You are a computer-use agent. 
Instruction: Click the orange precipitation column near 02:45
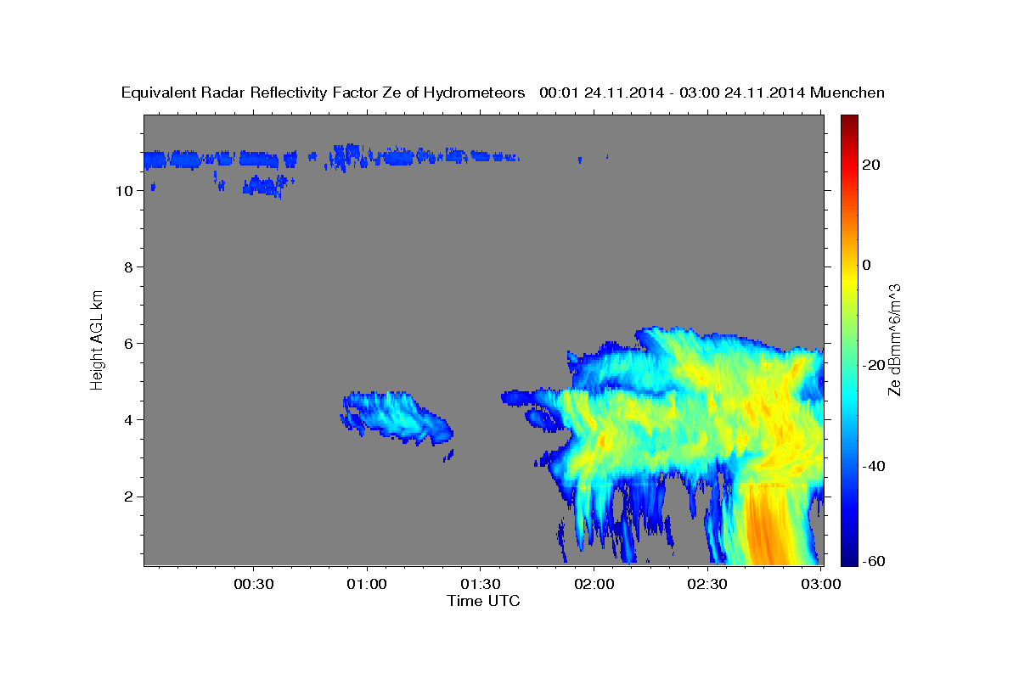[767, 526]
